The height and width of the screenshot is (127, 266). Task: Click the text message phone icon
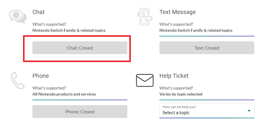point(145,17)
